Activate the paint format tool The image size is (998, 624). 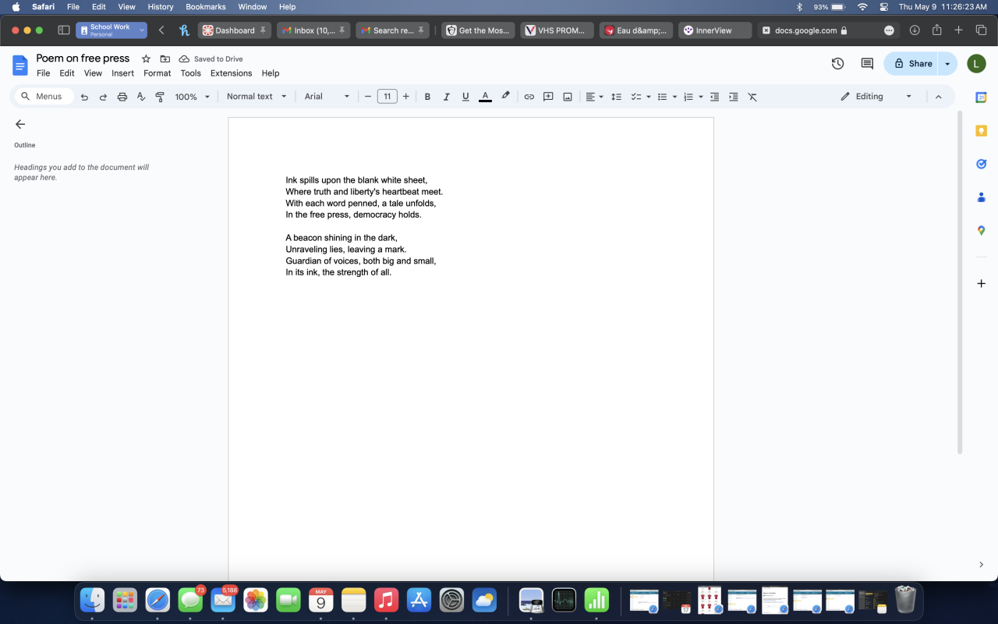(x=160, y=97)
